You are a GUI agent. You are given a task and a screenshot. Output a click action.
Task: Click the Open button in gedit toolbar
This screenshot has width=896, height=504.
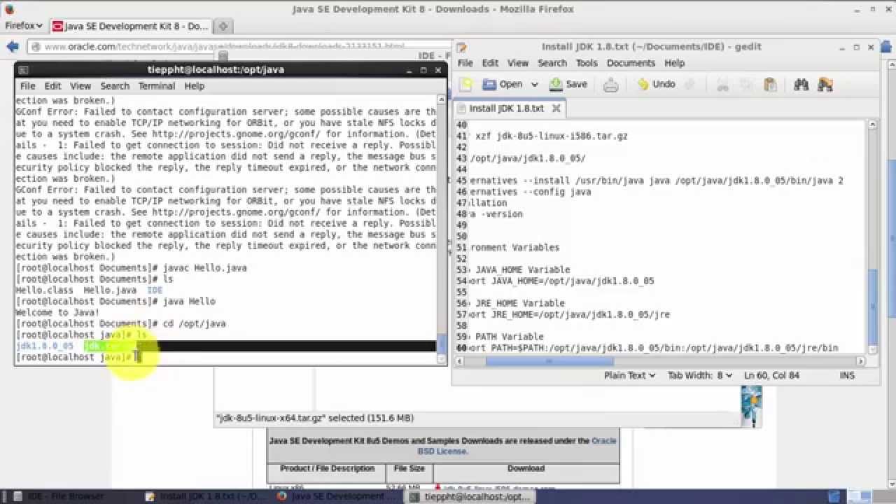click(503, 84)
